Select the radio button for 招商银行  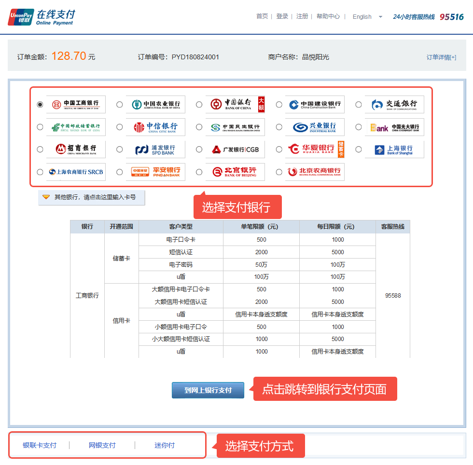point(40,149)
